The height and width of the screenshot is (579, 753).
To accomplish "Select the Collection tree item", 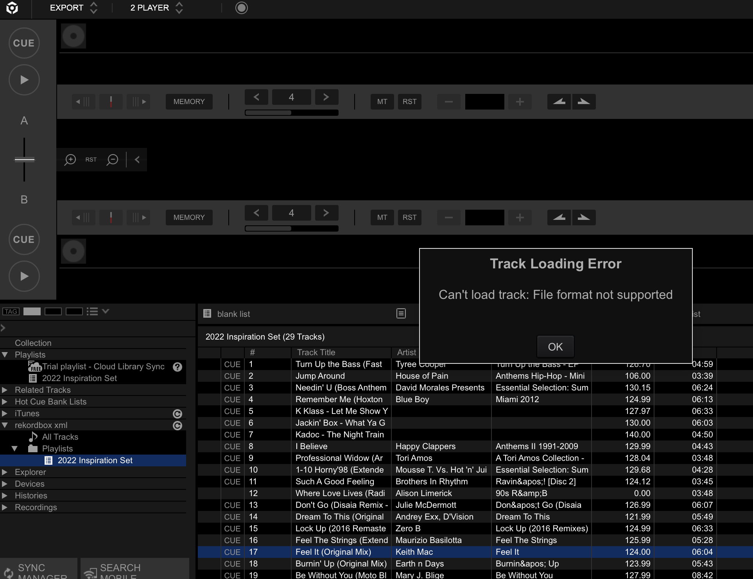I will point(33,343).
